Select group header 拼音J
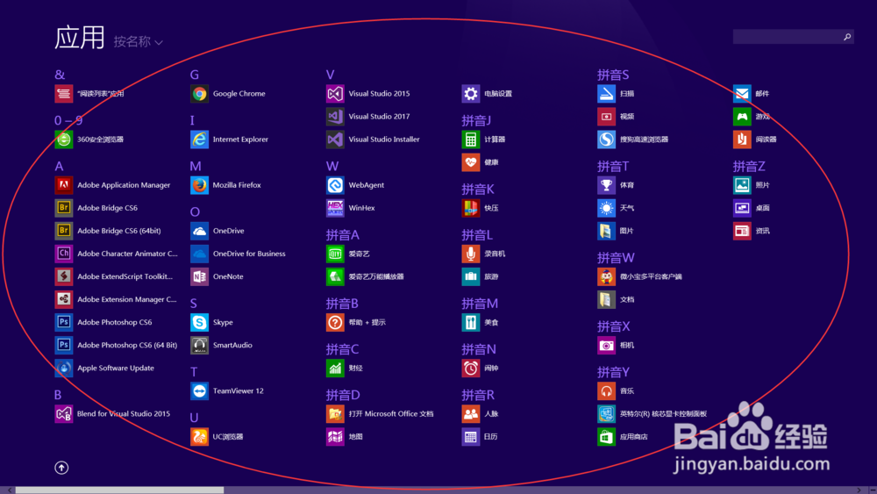 (x=476, y=120)
